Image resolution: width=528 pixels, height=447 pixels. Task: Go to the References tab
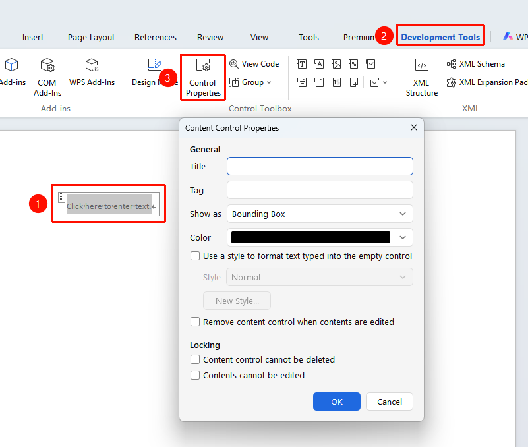point(156,37)
